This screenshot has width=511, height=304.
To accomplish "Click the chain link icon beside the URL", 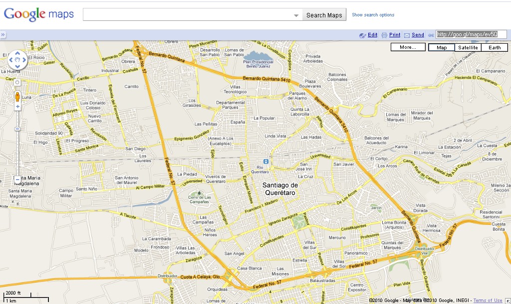I will click(x=431, y=35).
